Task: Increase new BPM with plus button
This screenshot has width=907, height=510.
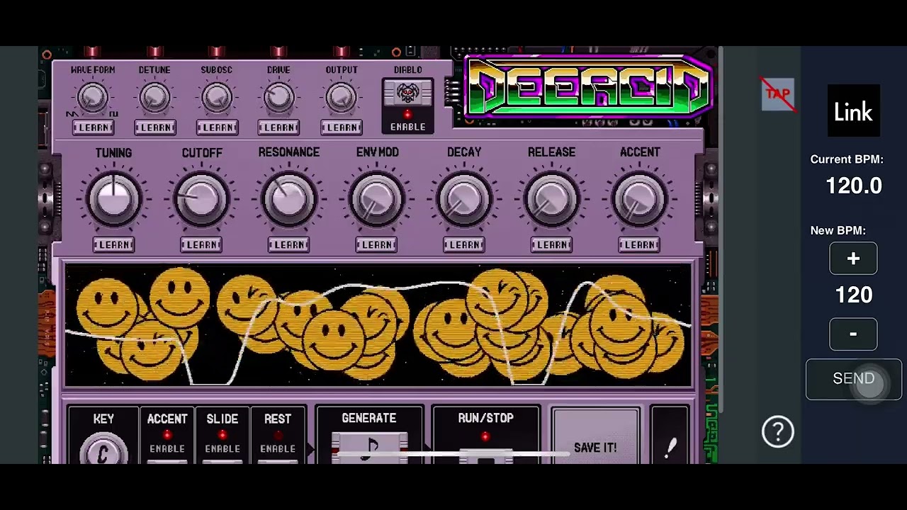Action: point(853,259)
